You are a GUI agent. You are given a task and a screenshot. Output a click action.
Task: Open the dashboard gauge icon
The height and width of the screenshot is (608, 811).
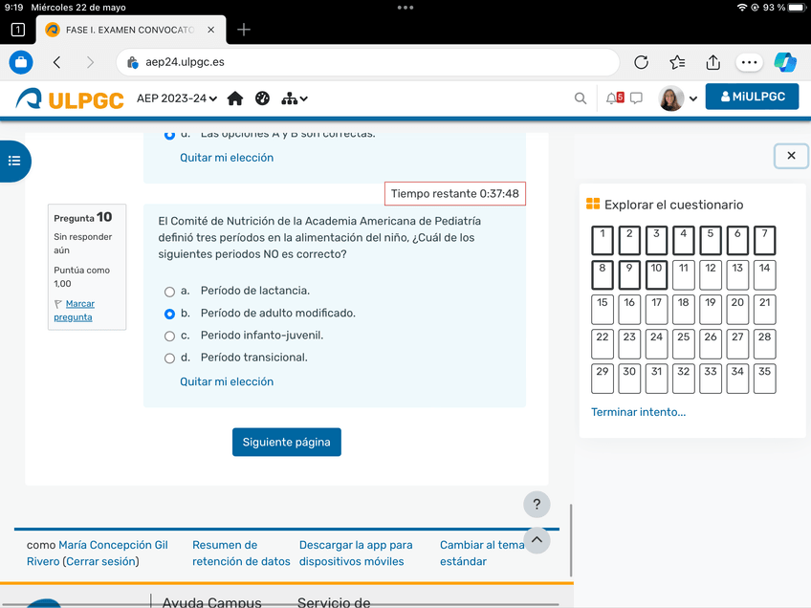coord(263,98)
